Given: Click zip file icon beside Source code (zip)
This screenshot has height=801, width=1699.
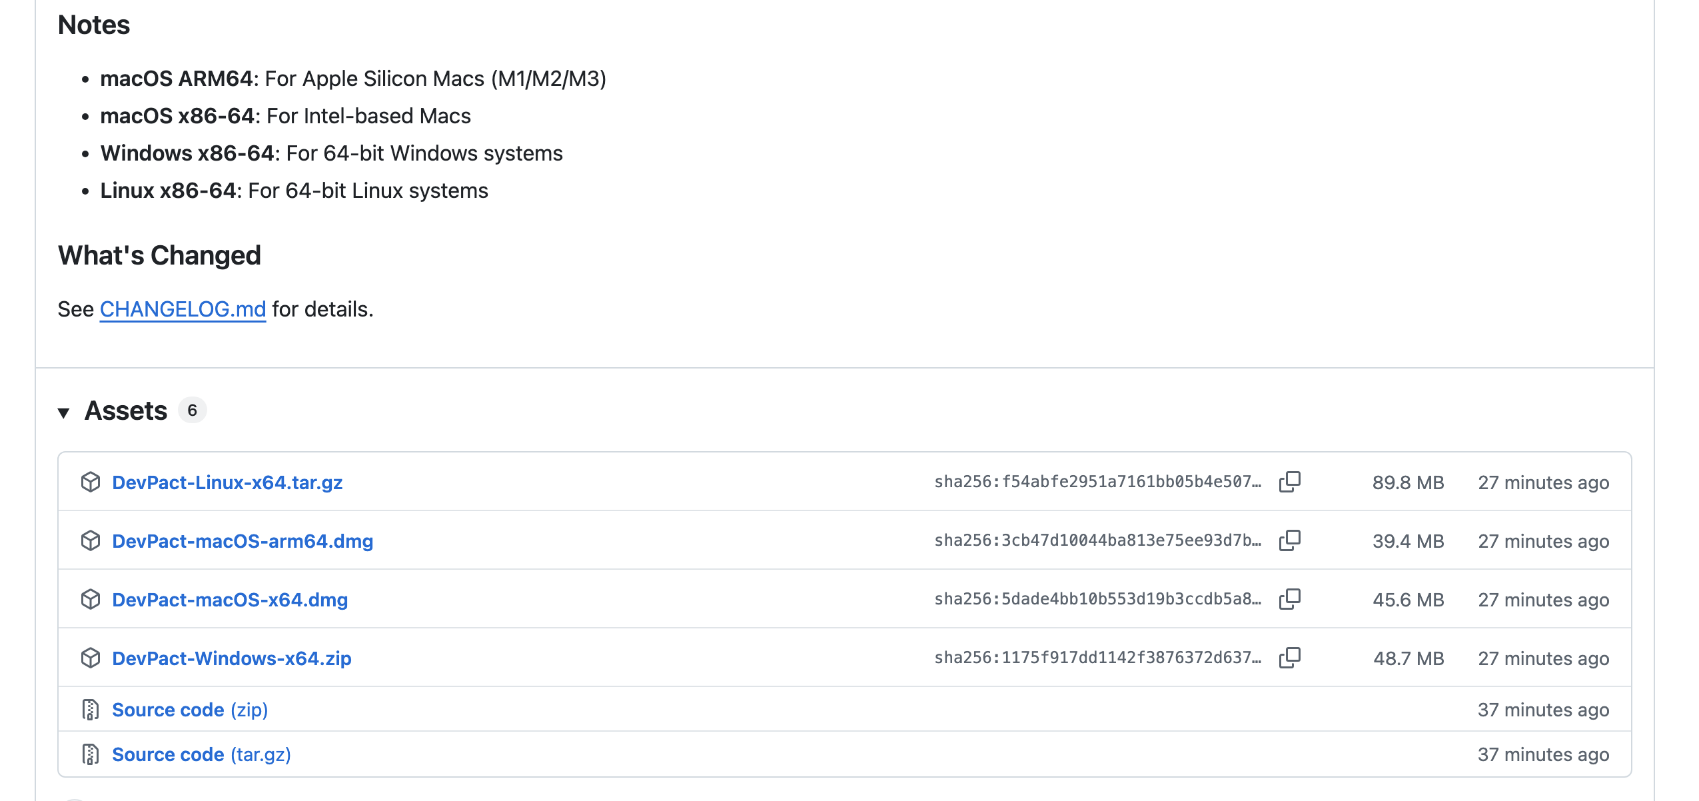Looking at the screenshot, I should pos(91,710).
